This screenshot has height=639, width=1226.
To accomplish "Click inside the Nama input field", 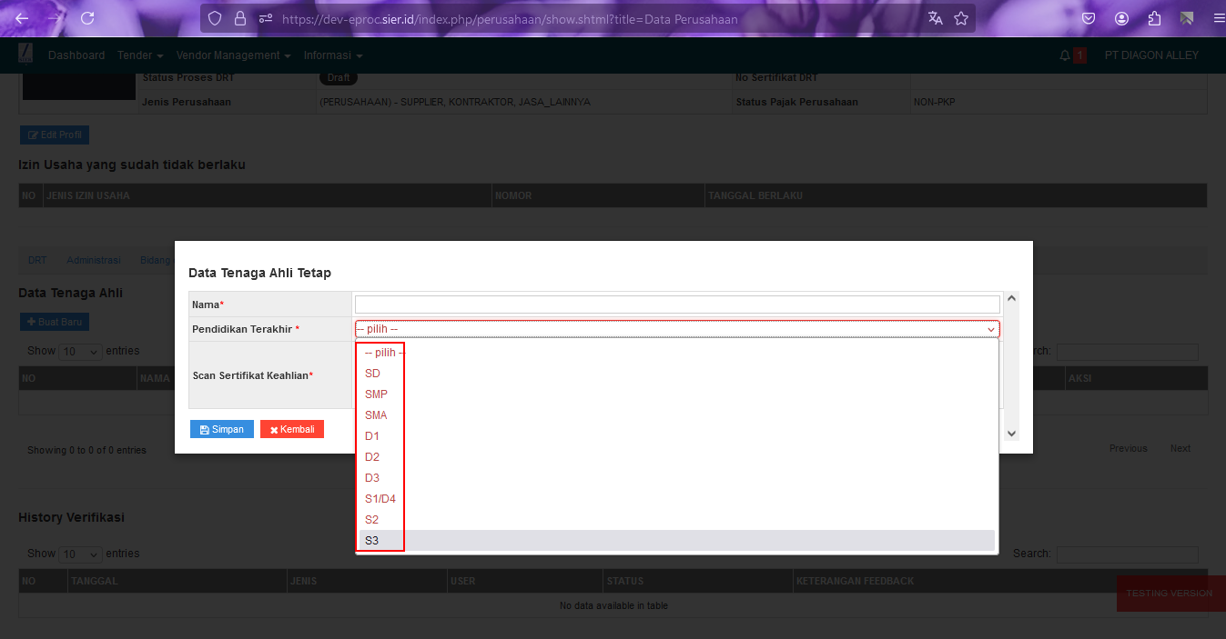I will pos(677,305).
